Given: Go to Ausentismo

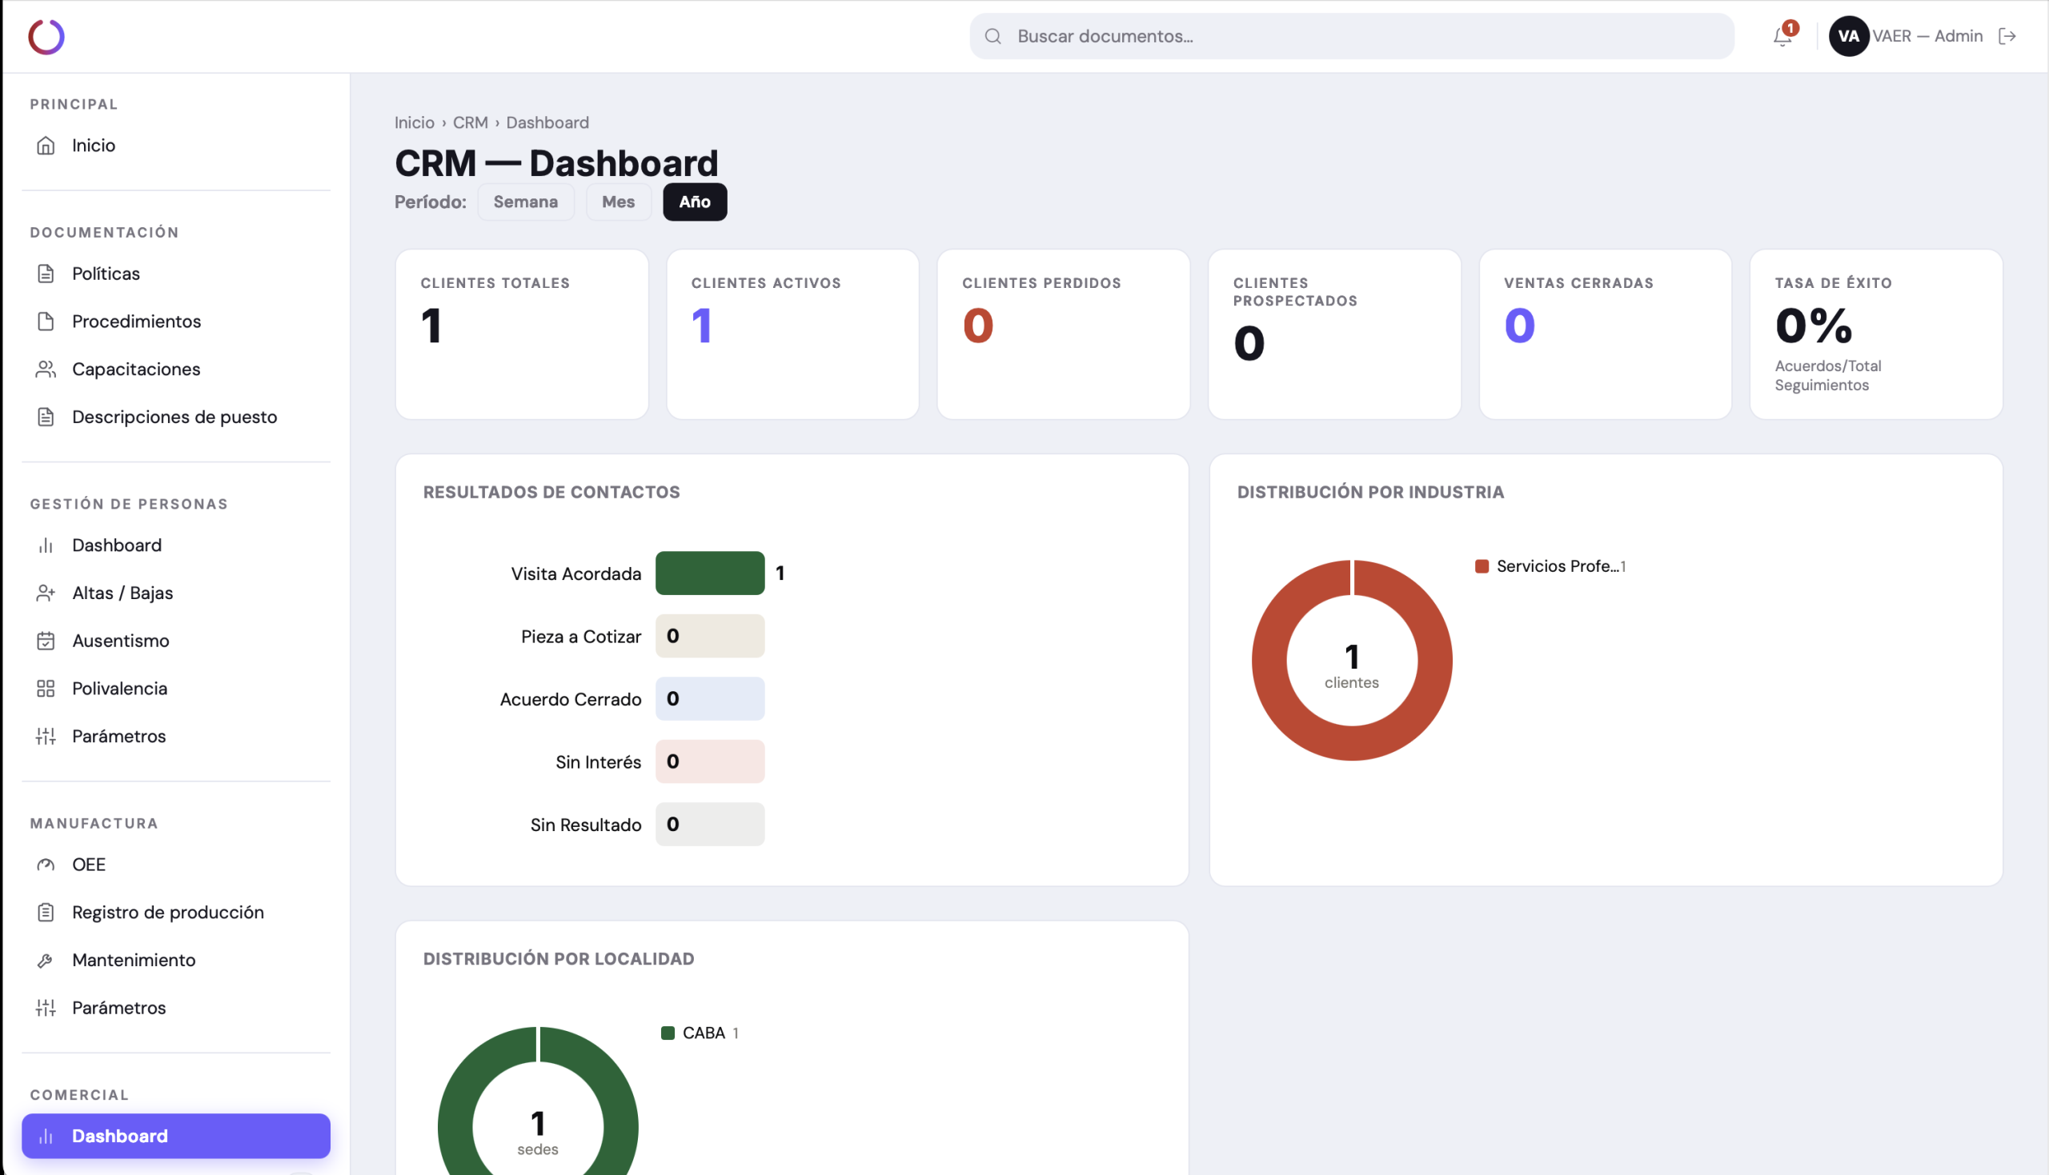Looking at the screenshot, I should [176, 641].
